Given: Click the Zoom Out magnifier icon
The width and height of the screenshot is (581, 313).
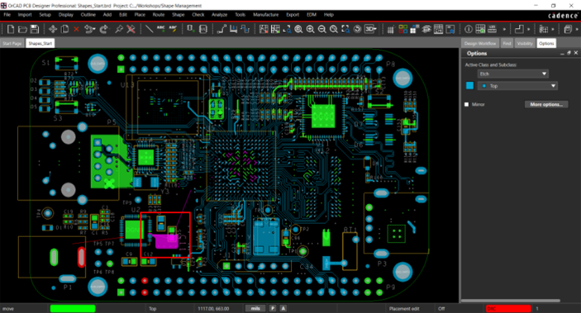Looking at the screenshot, I should click(x=322, y=29).
